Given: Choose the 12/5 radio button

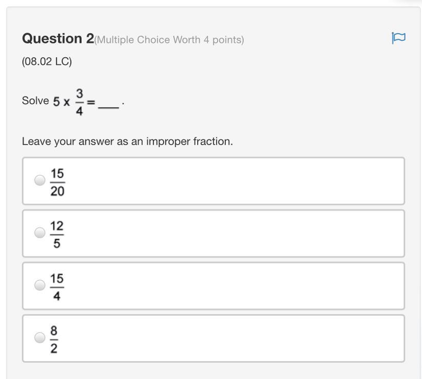Looking at the screenshot, I should [39, 233].
